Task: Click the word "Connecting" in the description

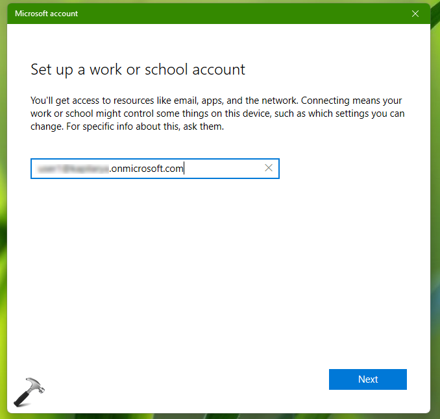Action: (325, 101)
